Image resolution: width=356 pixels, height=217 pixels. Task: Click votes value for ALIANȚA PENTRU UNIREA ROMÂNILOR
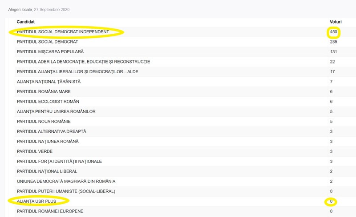(x=331, y=111)
